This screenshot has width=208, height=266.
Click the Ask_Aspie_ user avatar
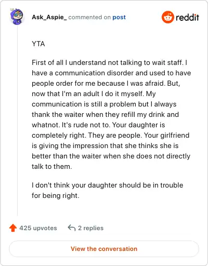pyautogui.click(x=17, y=17)
